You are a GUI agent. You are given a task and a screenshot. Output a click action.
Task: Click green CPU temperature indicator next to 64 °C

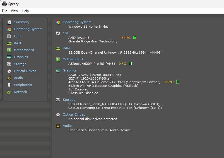click(x=135, y=37)
